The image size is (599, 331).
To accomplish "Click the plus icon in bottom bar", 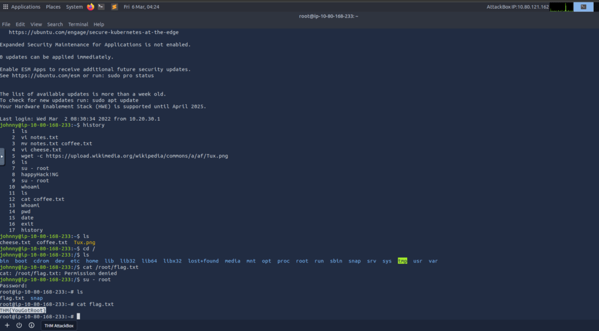I will tap(7, 325).
